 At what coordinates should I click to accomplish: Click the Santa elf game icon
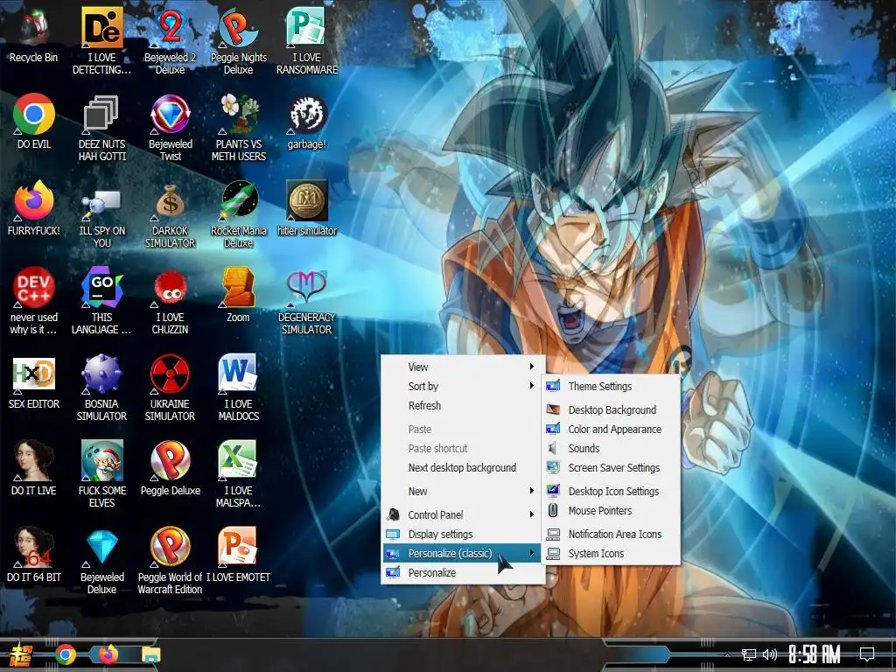pyautogui.click(x=101, y=460)
